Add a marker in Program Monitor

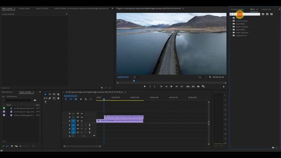click(144, 86)
